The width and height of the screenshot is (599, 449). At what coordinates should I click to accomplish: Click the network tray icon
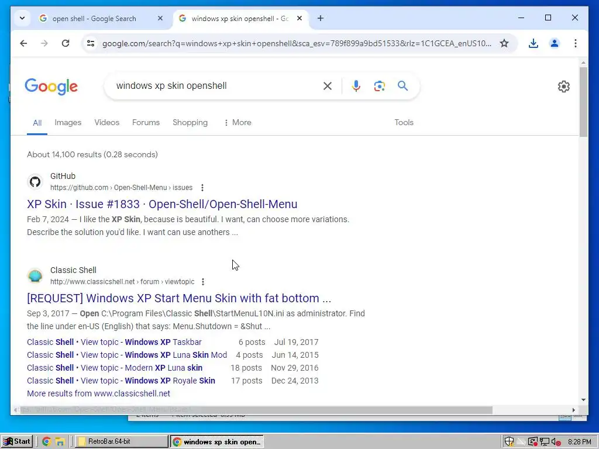[545, 442]
